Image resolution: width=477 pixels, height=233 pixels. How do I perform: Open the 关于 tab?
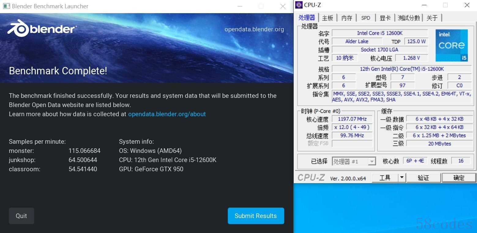(x=432, y=18)
